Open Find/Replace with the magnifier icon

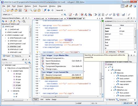coord(31,10)
